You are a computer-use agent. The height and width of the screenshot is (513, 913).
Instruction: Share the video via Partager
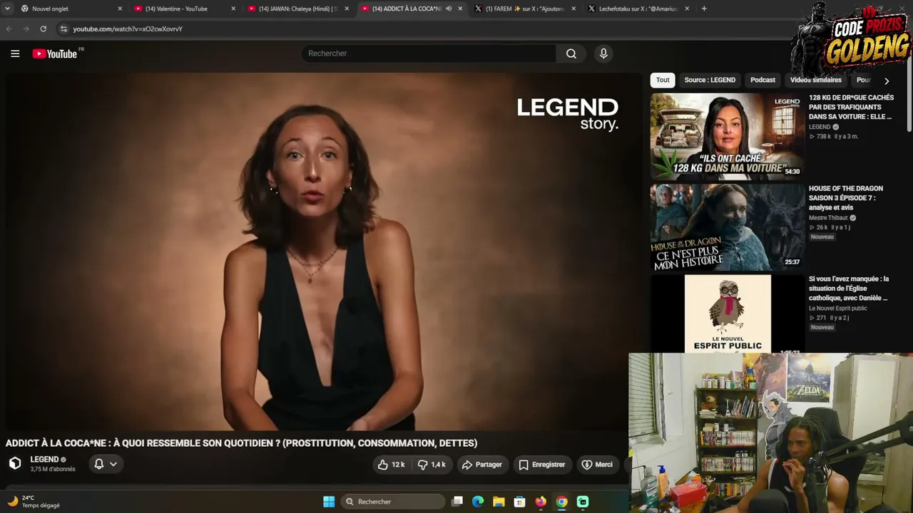[482, 465]
